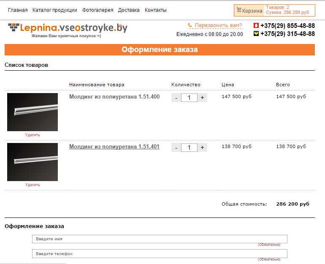Viewport: 325px width, 264px height.
Task: Click the total price 147 500 руб in Всего column
Action: 291,96
